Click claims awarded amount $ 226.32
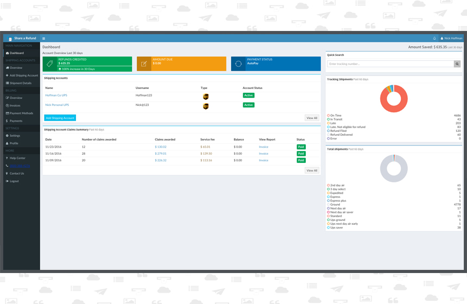The image size is (467, 304). [x=161, y=161]
